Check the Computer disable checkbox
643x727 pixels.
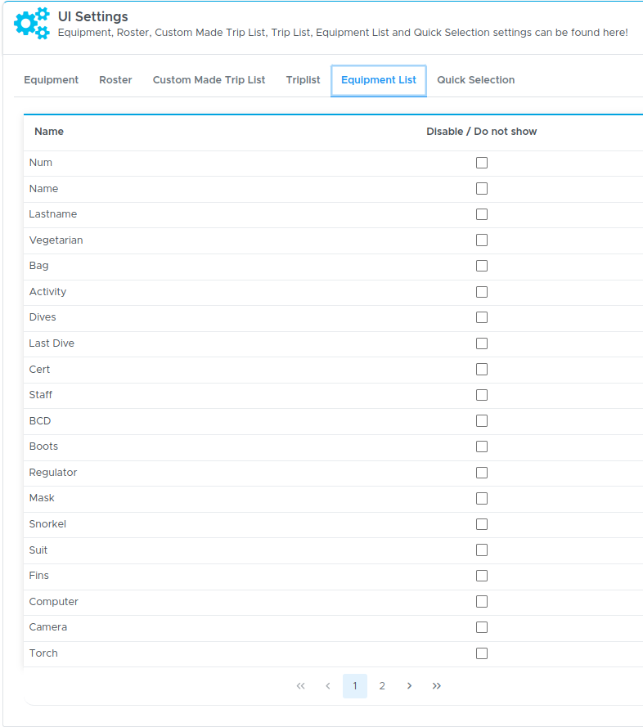482,601
